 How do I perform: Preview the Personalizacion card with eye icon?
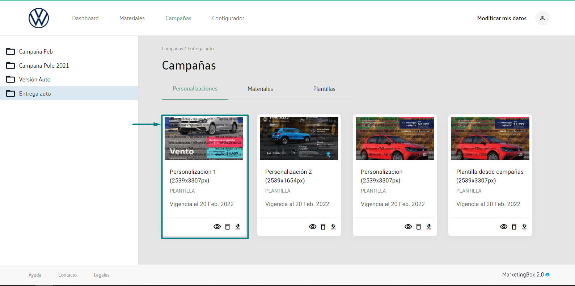click(408, 227)
